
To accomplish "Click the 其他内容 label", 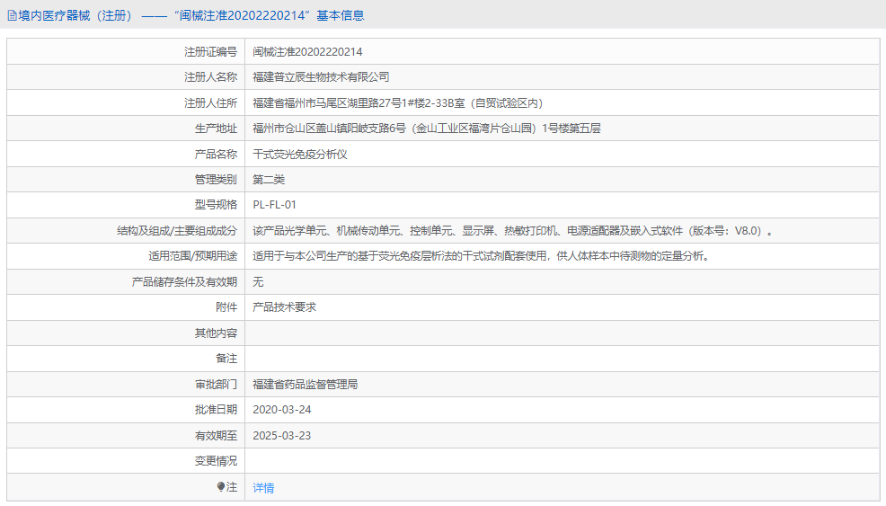I will click(x=216, y=333).
